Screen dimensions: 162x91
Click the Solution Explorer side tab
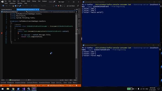pos(79,13)
